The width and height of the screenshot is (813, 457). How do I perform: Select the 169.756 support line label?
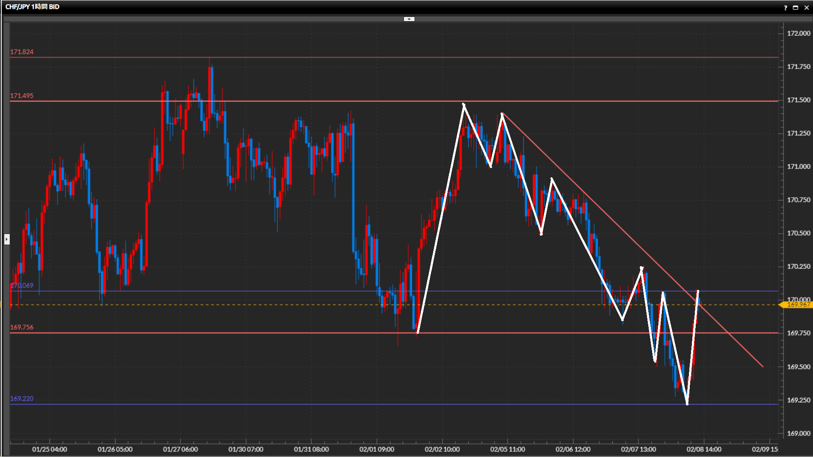pos(22,328)
